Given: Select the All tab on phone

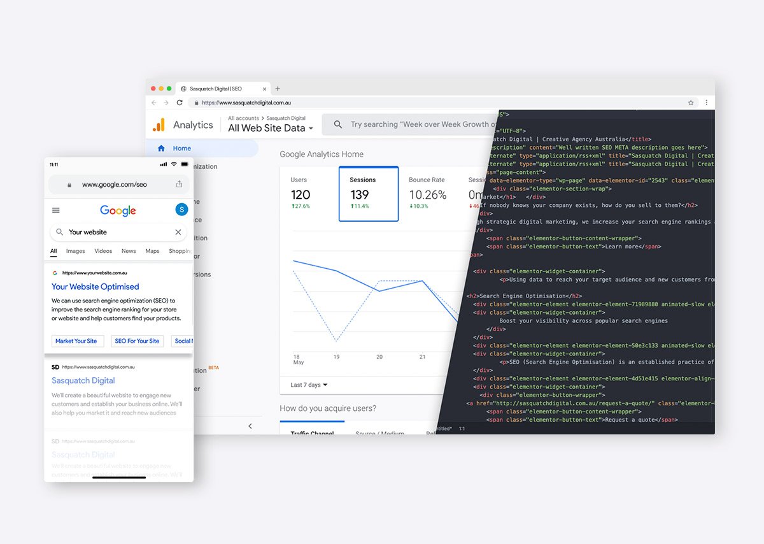Looking at the screenshot, I should pyautogui.click(x=53, y=251).
